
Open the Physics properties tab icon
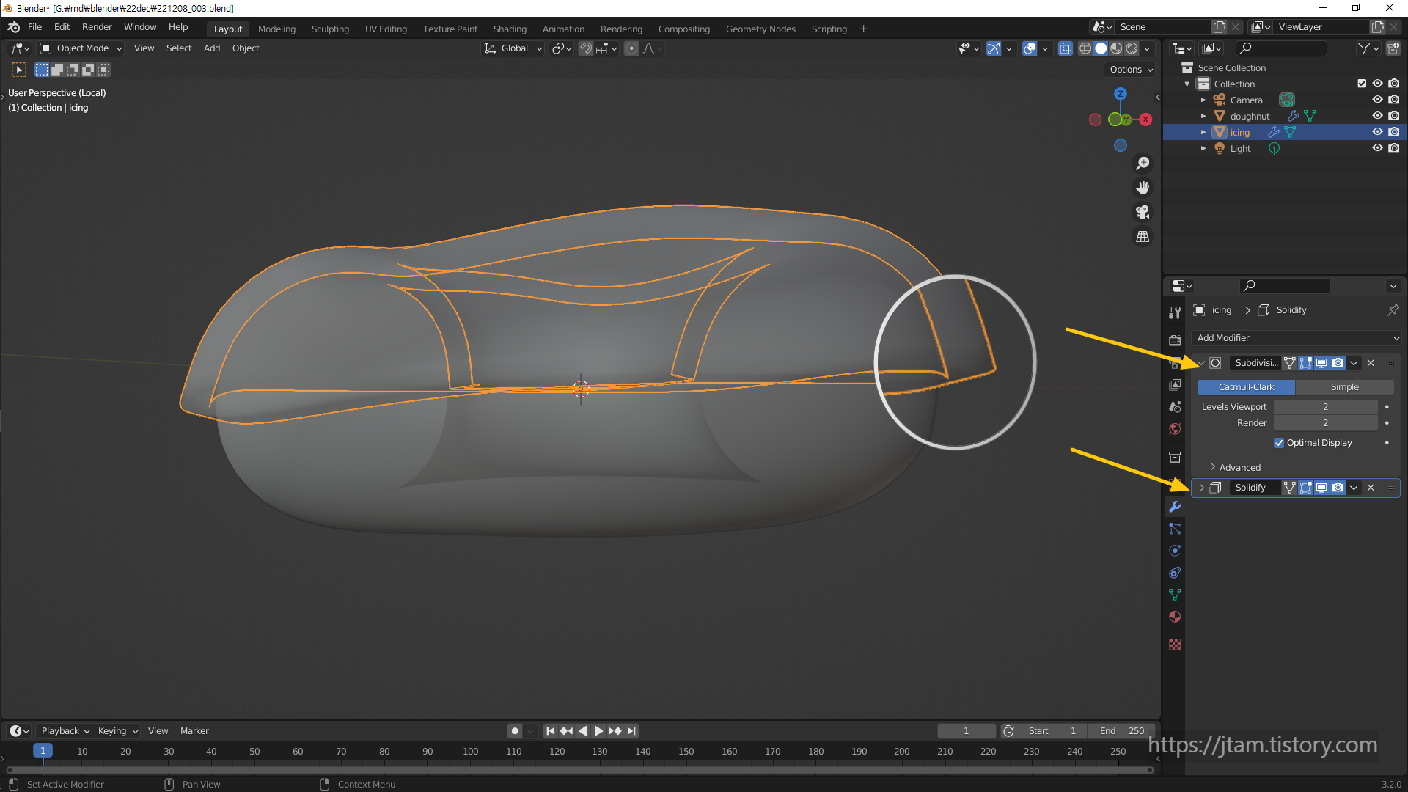pos(1175,551)
